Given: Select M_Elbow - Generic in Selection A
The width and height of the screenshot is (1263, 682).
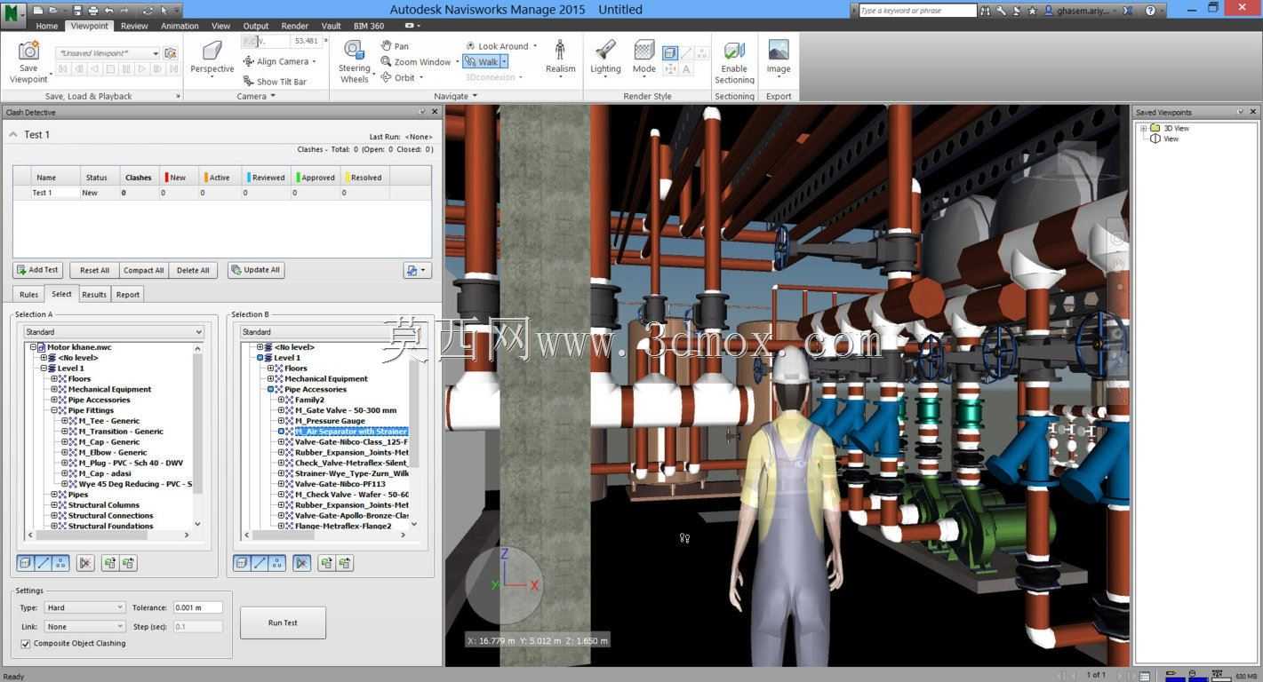Looking at the screenshot, I should click(x=113, y=452).
